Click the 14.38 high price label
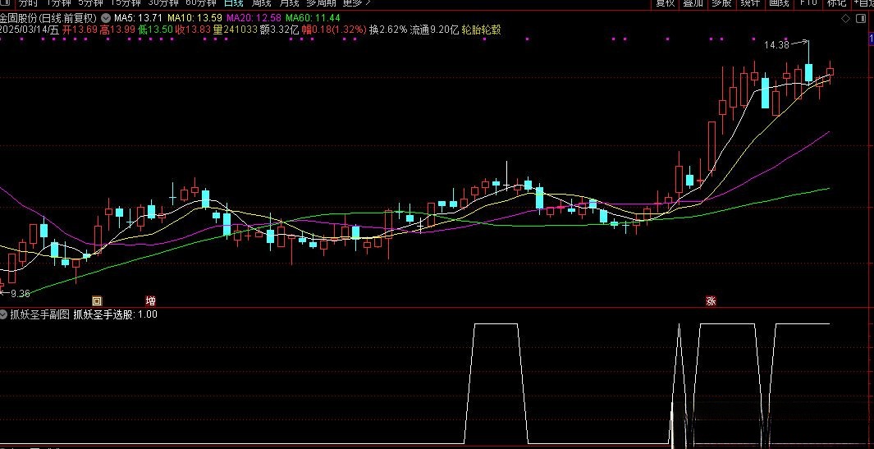Image resolution: width=874 pixels, height=449 pixels. pos(776,44)
